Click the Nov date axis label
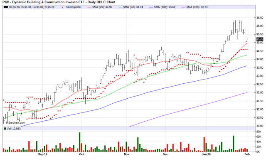 click(x=126, y=155)
